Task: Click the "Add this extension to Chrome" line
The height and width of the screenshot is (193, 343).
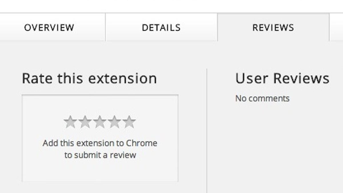Action: coord(100,143)
